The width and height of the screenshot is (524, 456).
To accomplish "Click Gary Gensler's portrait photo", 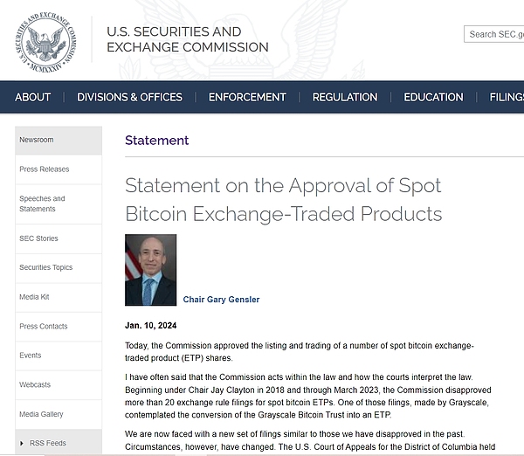I will (x=150, y=270).
